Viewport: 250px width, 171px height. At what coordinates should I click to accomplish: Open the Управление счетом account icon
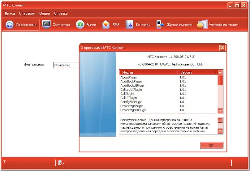pos(202,24)
